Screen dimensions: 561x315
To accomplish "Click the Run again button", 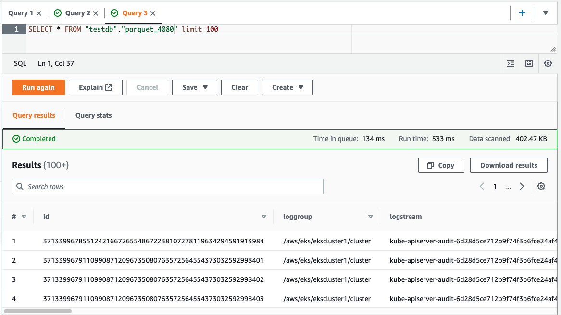I will coord(38,87).
